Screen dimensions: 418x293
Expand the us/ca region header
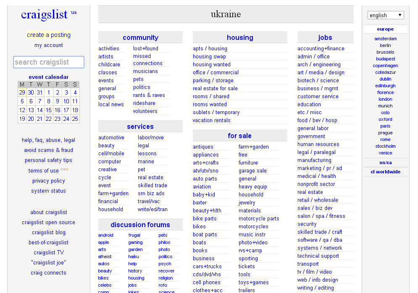click(386, 162)
